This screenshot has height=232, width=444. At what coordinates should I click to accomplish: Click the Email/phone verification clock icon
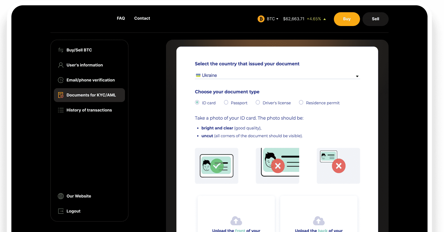point(61,80)
